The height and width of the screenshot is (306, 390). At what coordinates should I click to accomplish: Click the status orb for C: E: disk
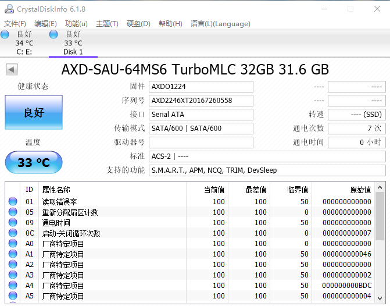click(x=5, y=34)
